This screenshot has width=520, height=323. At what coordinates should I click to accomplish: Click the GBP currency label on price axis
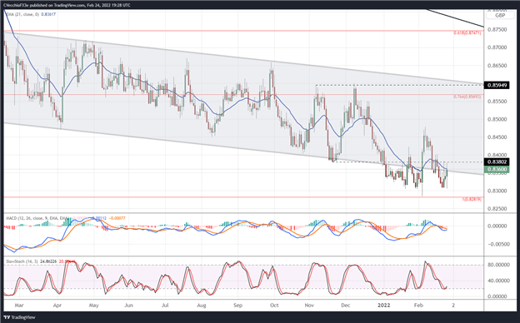pyautogui.click(x=500, y=15)
